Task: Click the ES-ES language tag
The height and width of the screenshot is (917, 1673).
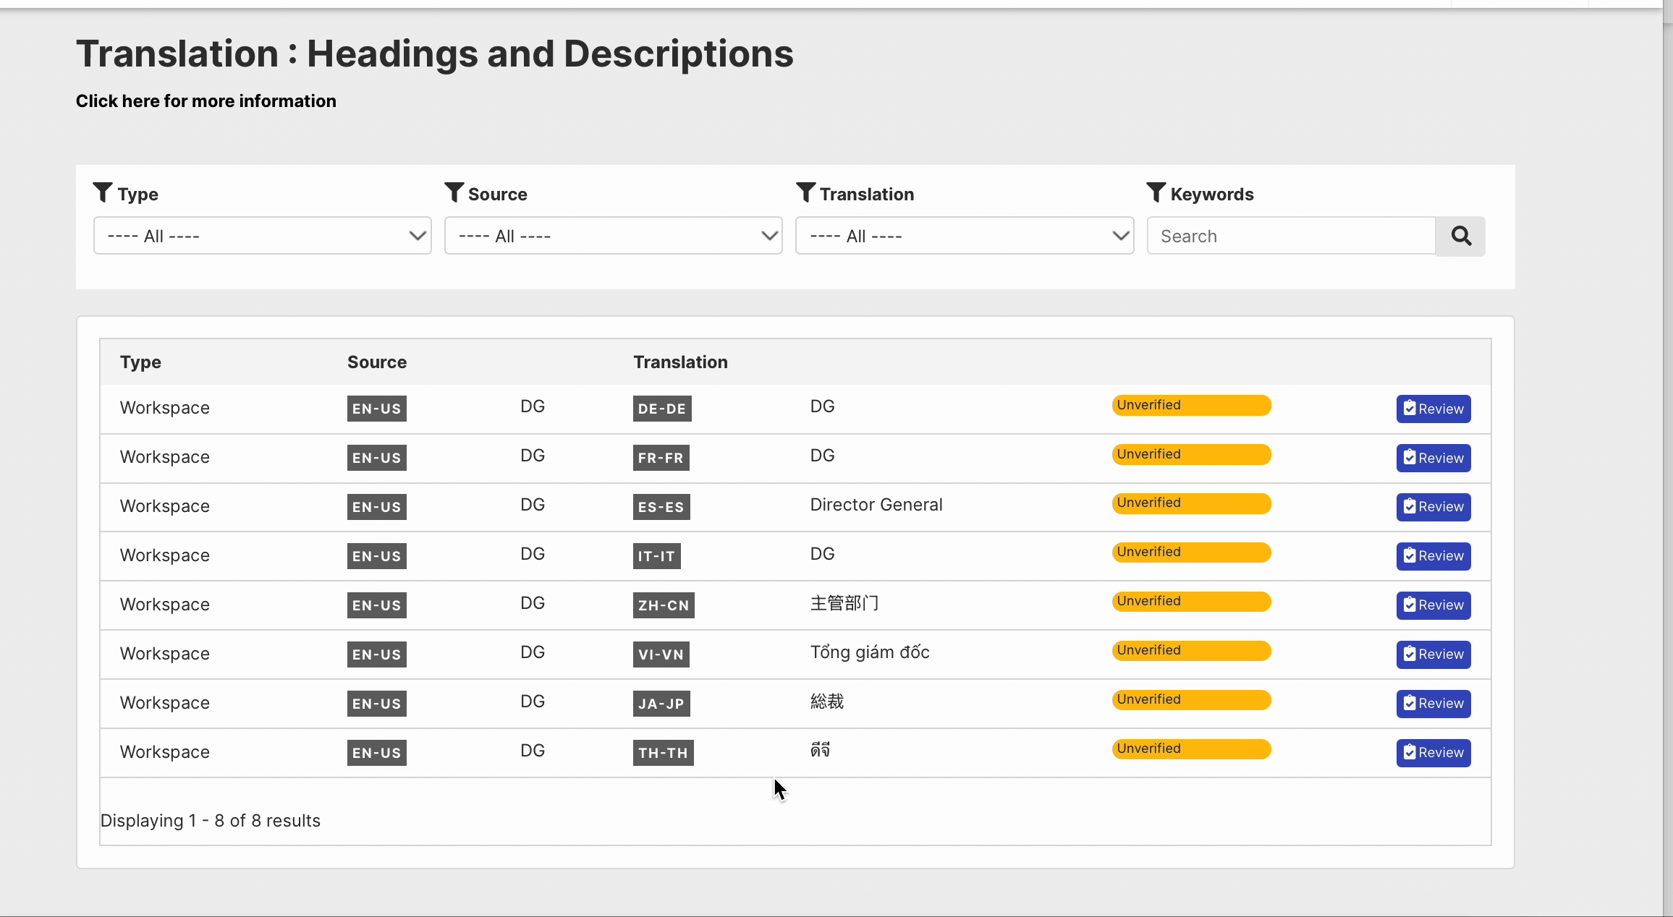Action: pos(661,507)
